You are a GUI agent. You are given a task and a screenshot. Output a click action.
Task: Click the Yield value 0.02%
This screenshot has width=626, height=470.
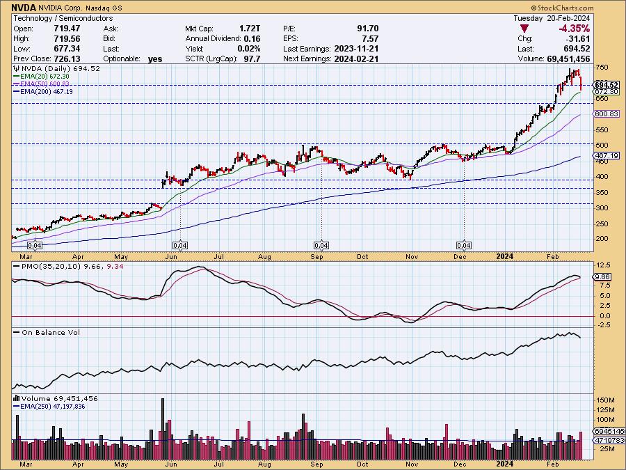coord(249,49)
